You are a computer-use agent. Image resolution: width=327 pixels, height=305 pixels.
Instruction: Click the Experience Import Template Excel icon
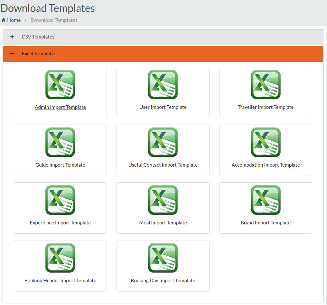pos(60,200)
